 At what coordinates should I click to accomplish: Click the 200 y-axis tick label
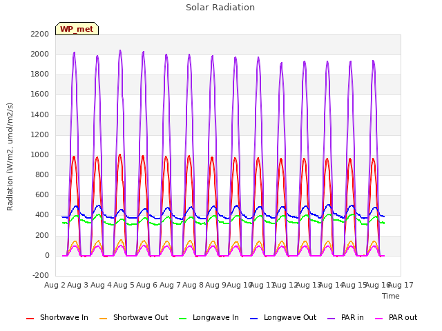42,236
